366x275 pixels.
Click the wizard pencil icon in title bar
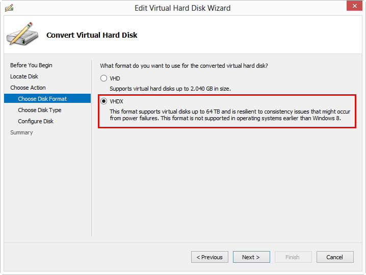tap(9, 8)
